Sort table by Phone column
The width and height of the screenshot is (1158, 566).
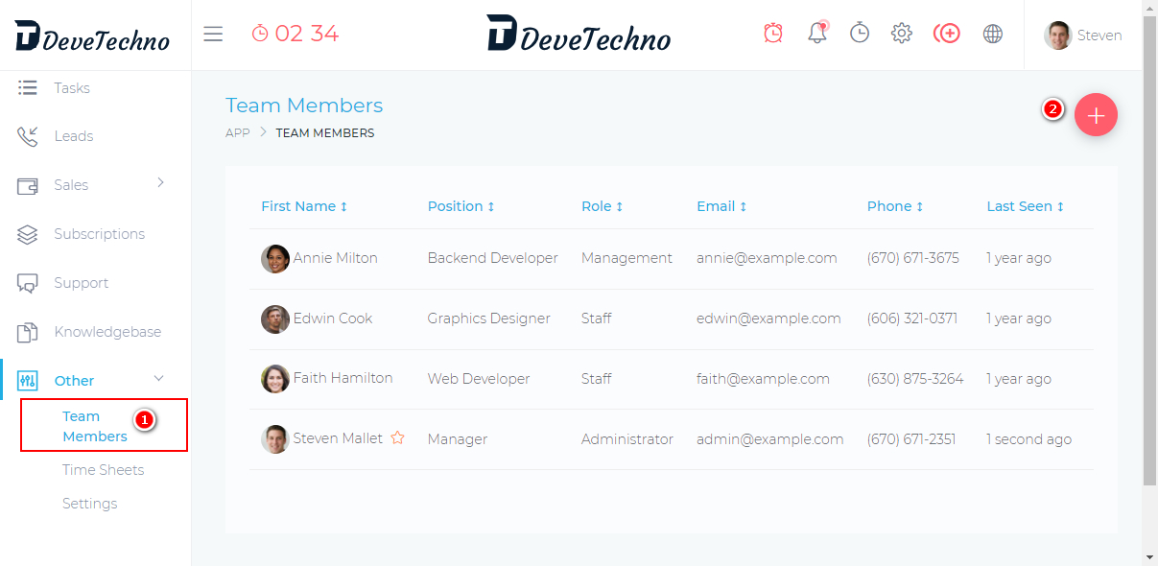point(895,206)
